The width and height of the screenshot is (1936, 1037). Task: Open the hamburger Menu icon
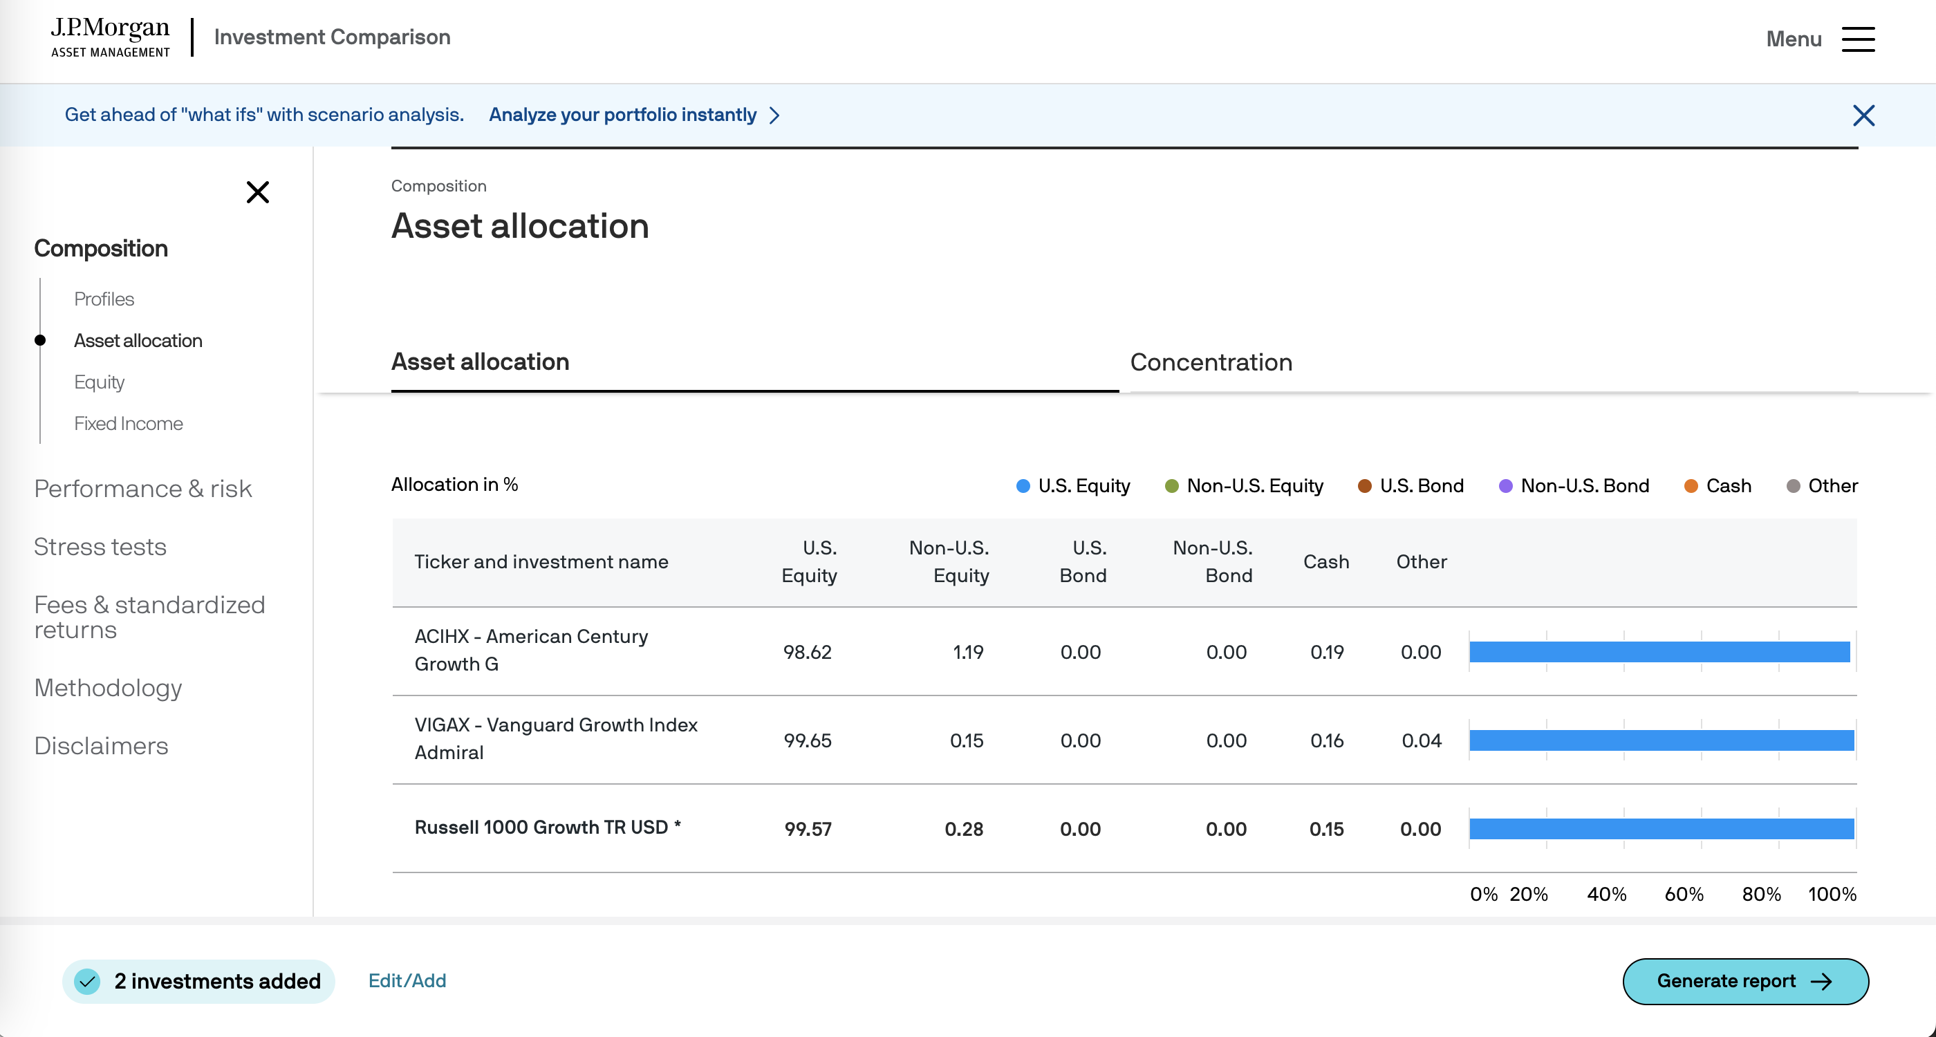(x=1858, y=39)
